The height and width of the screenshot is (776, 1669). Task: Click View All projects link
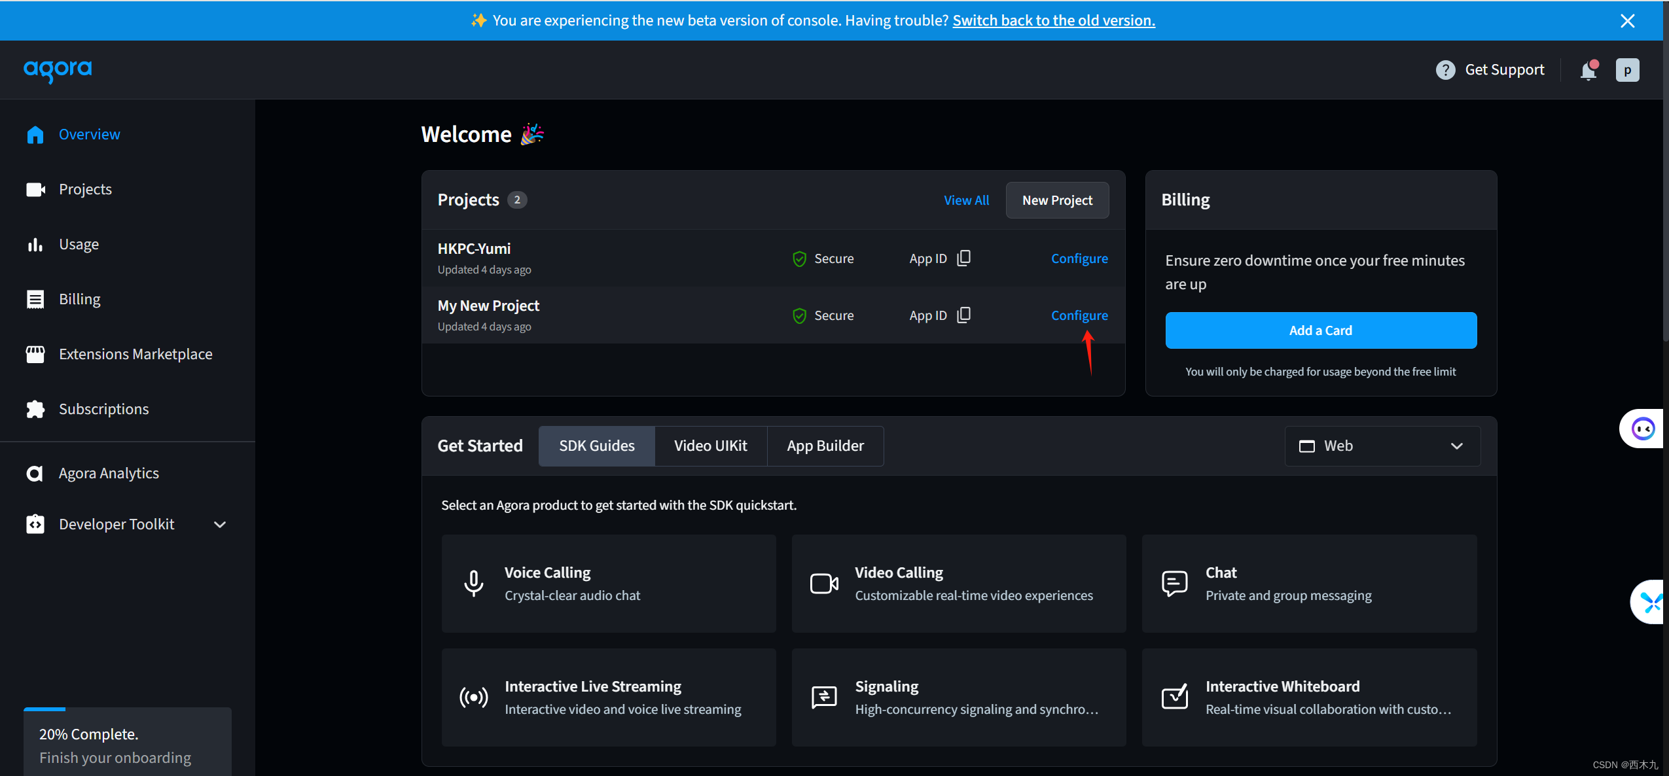[966, 200]
